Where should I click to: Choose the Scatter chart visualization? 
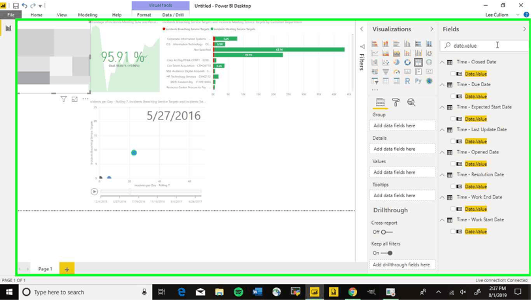(x=385, y=63)
